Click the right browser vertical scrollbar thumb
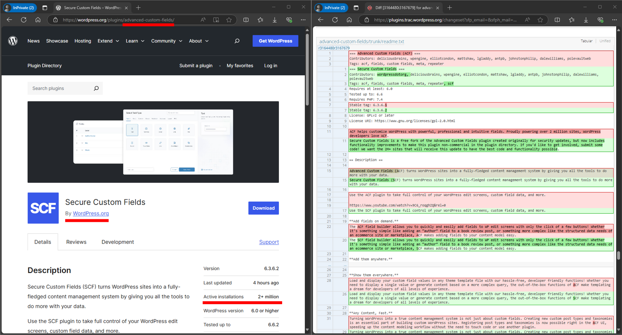This screenshot has width=622, height=335. (x=618, y=256)
